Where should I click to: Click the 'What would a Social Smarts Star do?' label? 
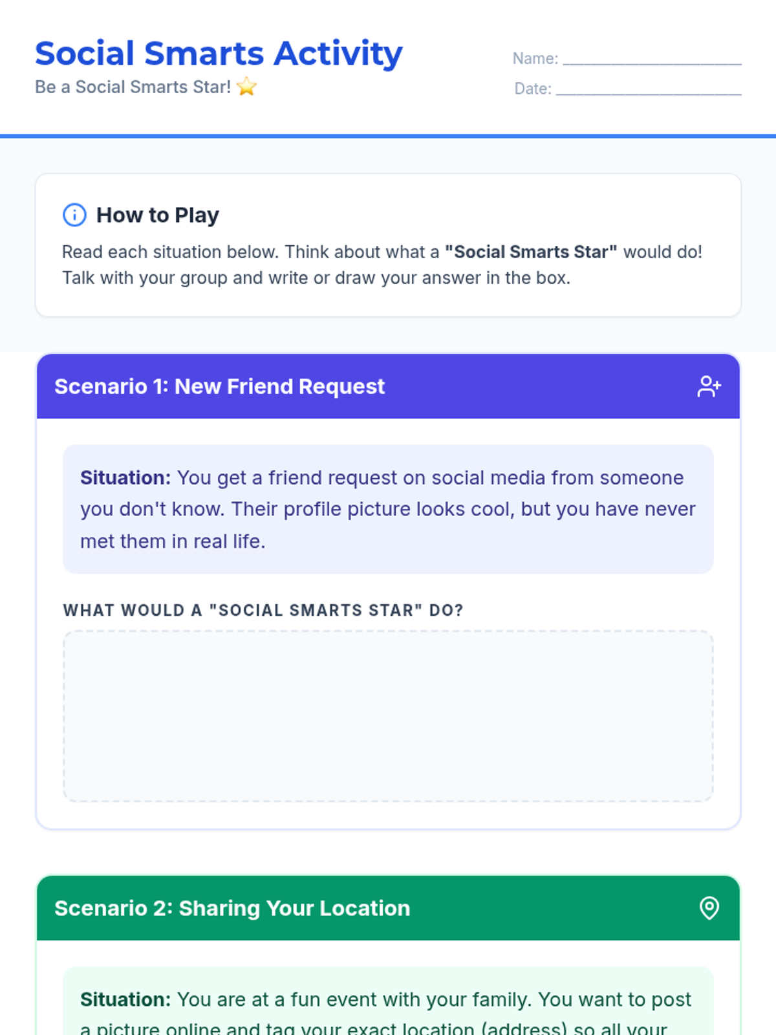(263, 610)
